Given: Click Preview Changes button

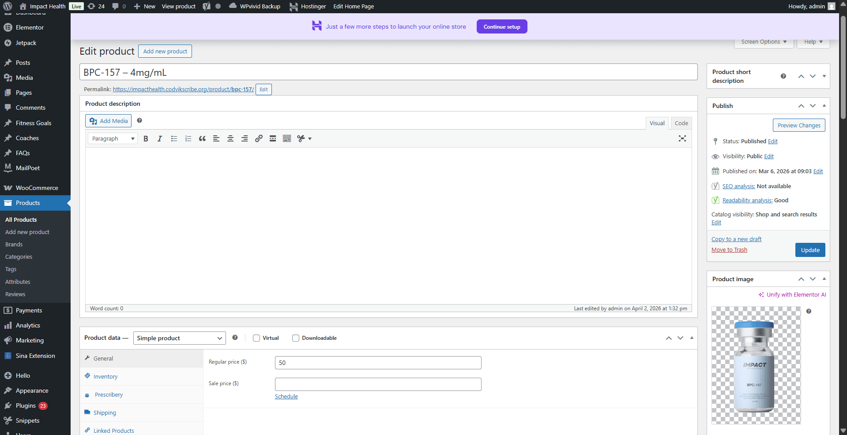Looking at the screenshot, I should point(799,125).
